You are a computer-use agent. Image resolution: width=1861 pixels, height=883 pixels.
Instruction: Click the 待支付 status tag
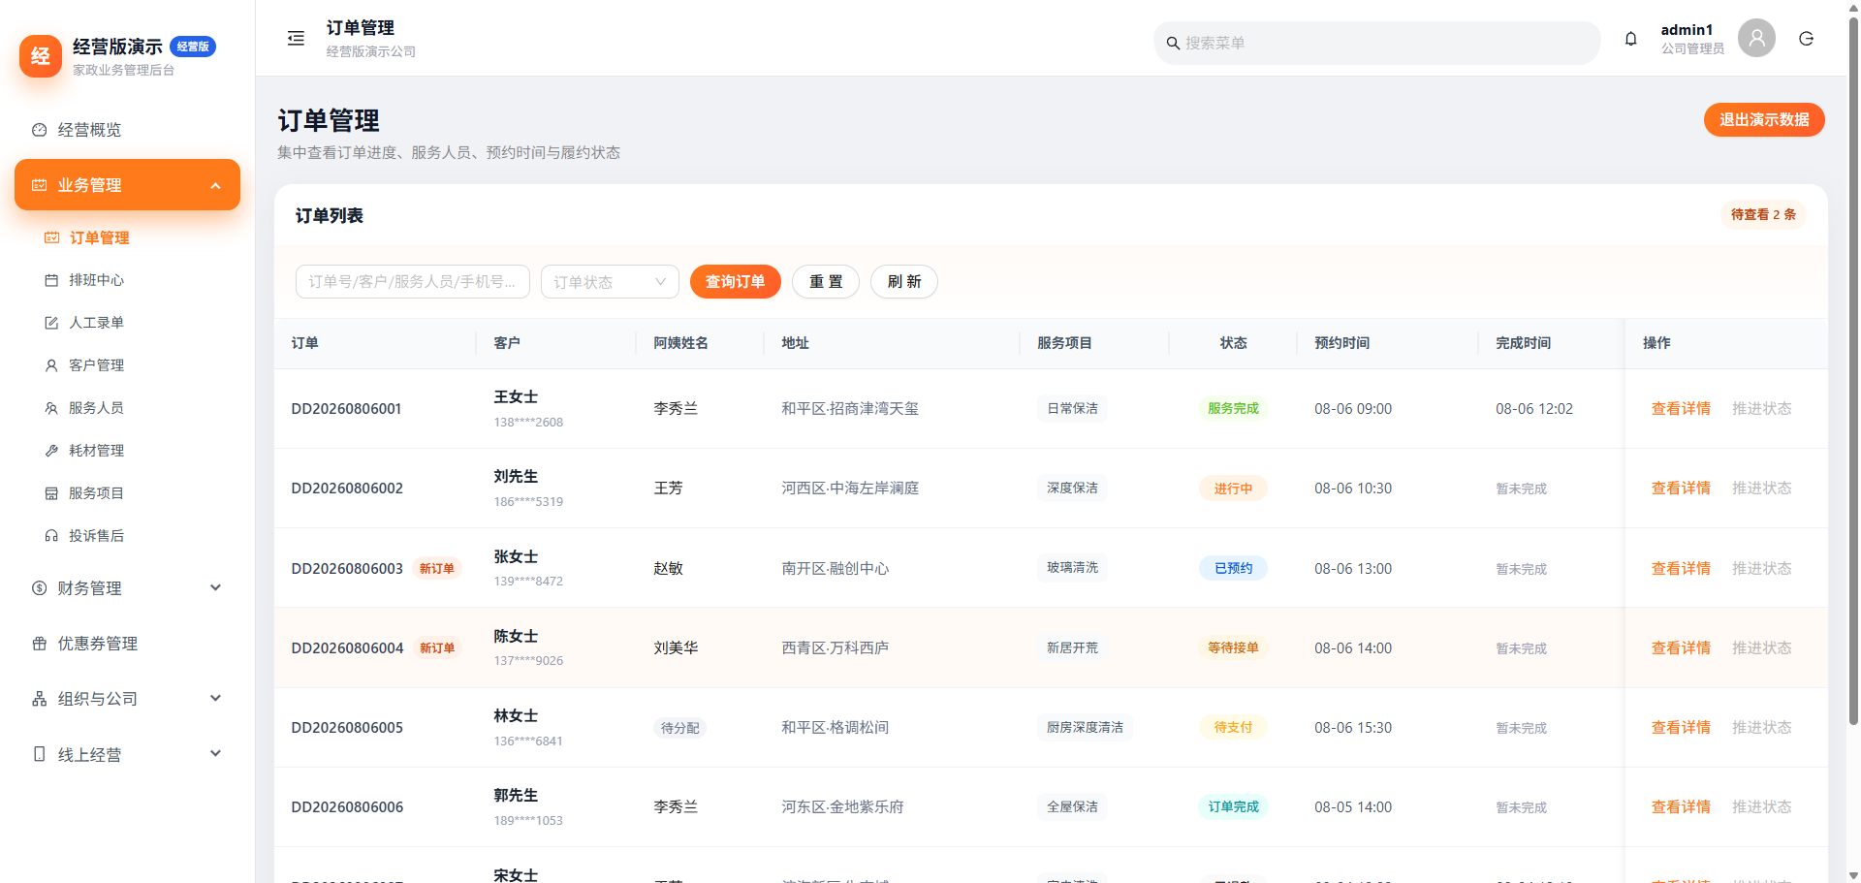coord(1233,727)
